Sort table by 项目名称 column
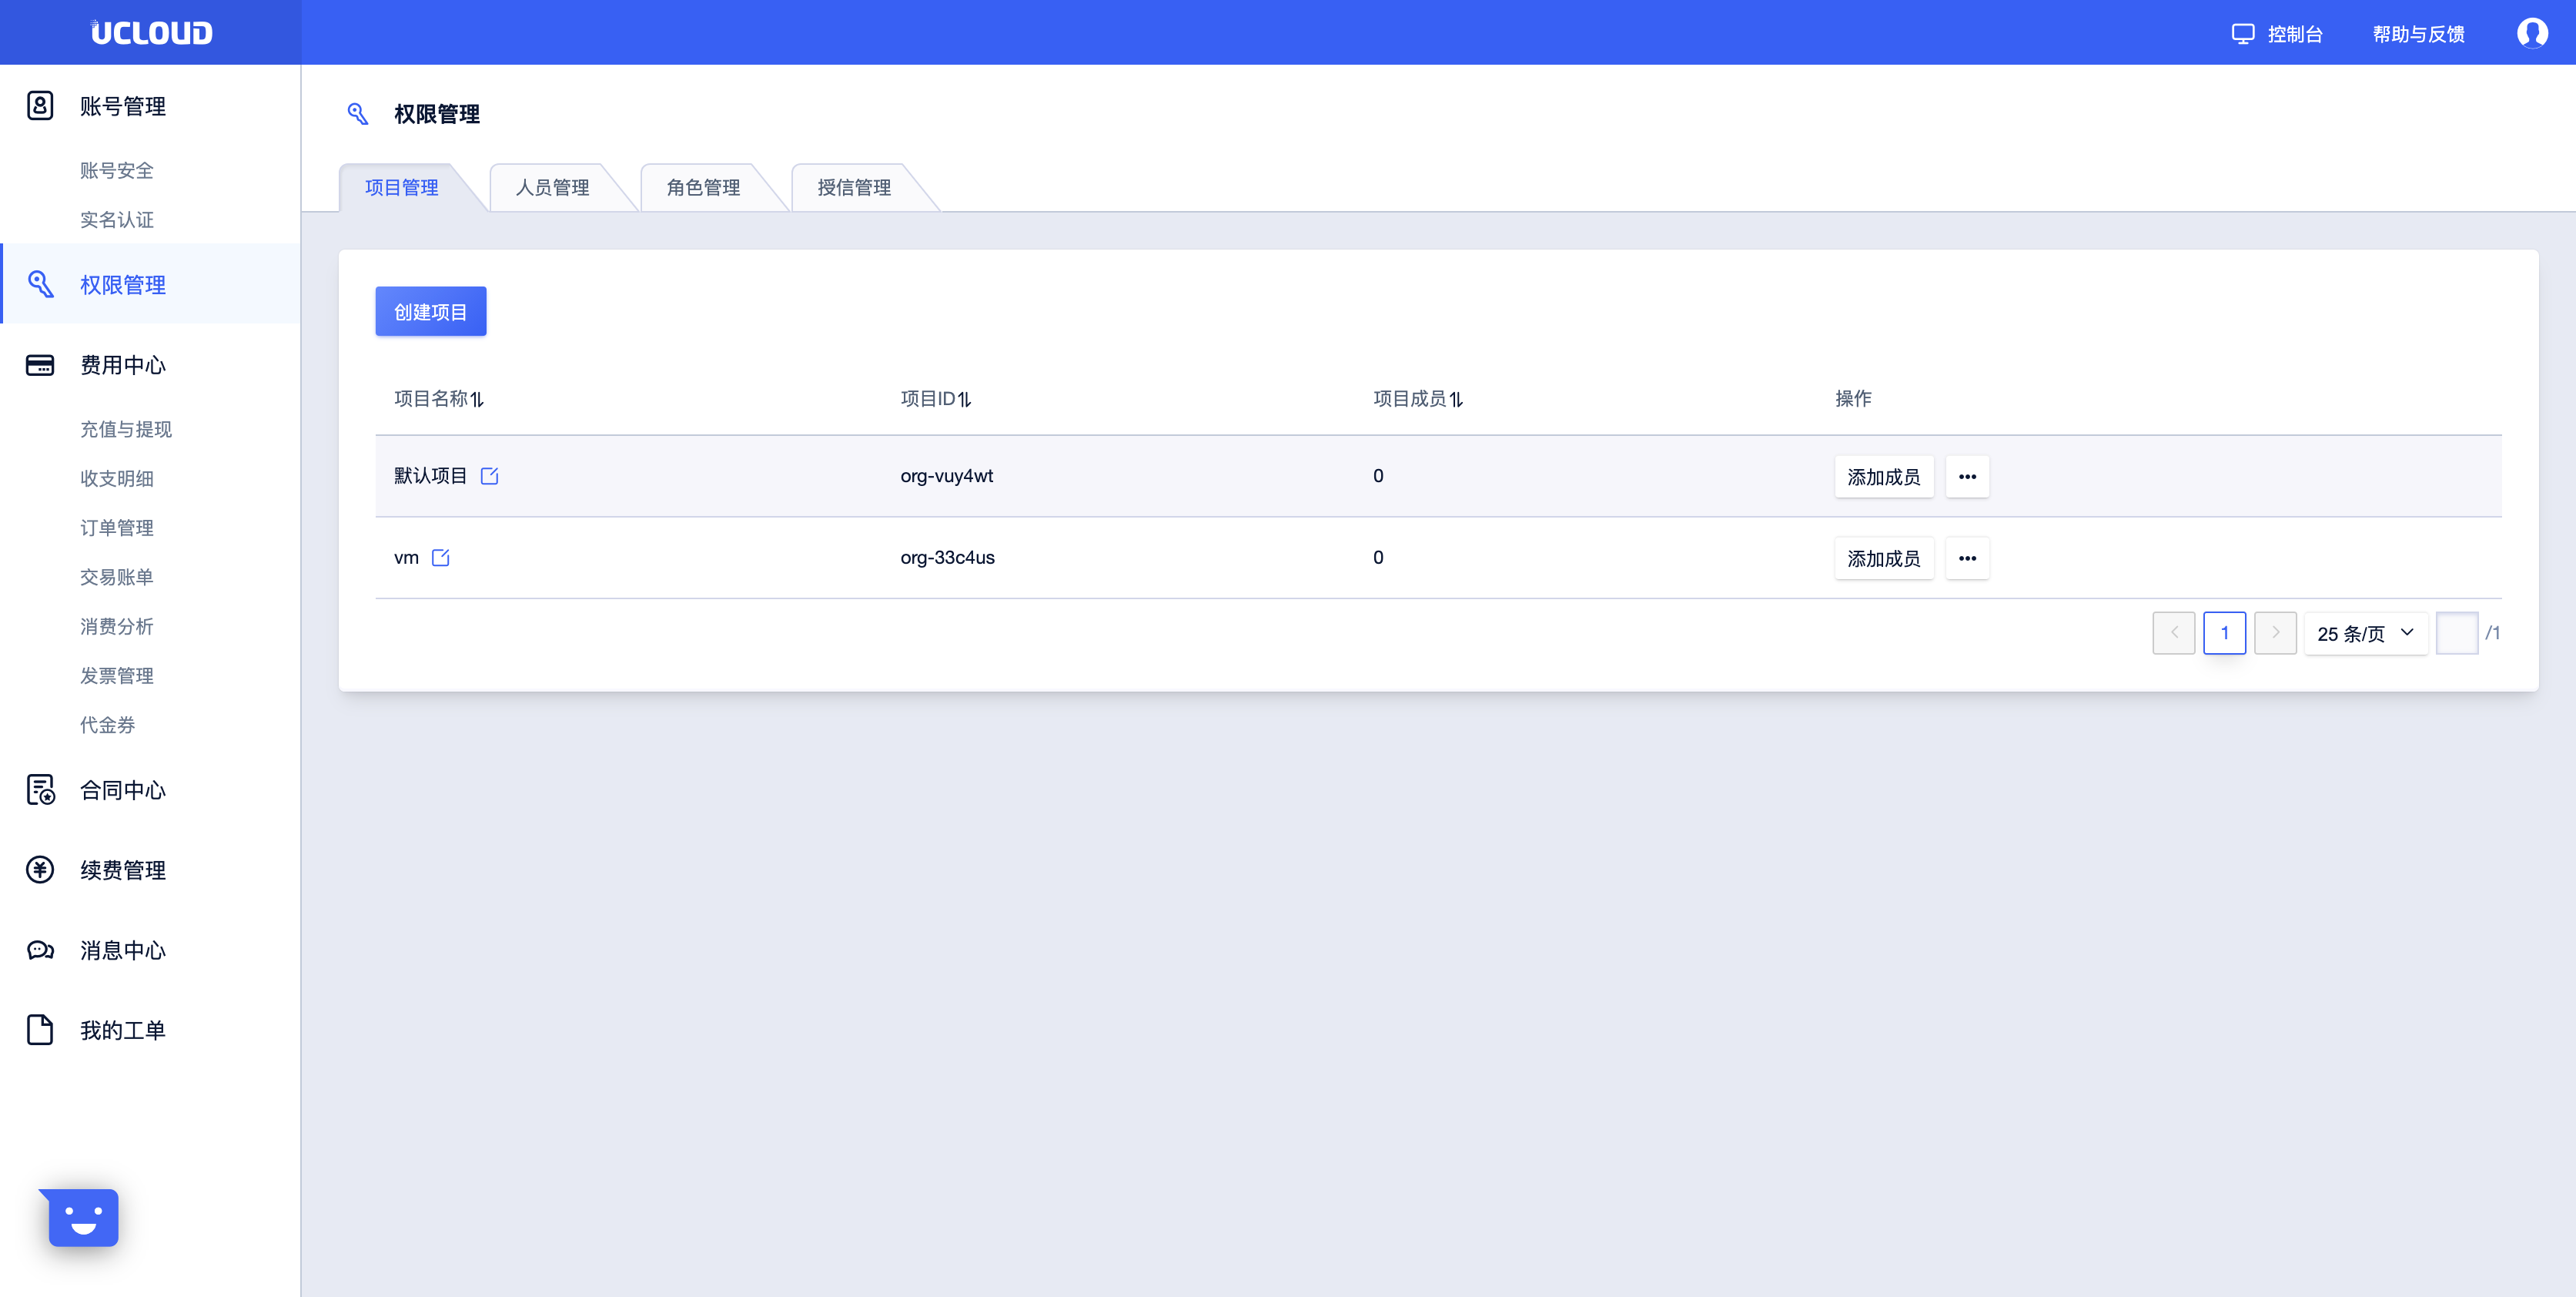This screenshot has width=2576, height=1297. click(477, 399)
